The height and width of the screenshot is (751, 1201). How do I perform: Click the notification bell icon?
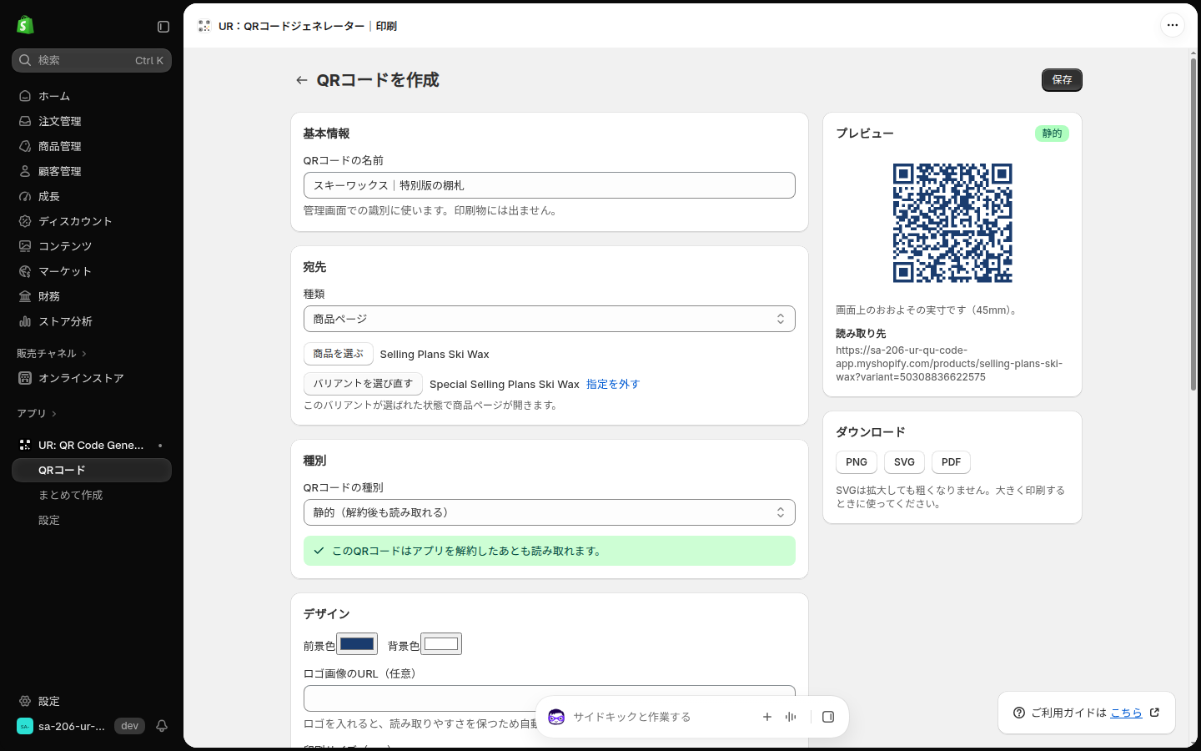tap(162, 726)
